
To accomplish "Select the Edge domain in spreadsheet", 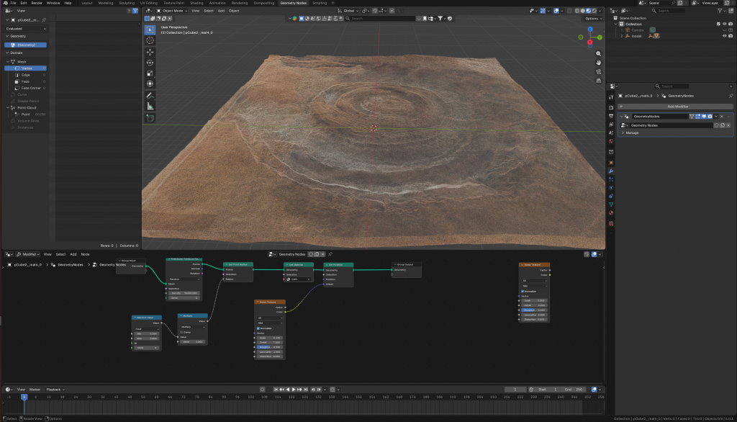I will point(26,75).
